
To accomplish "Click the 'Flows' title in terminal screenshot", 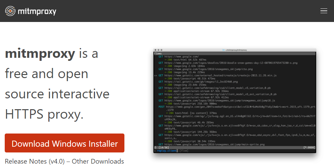I will [x=158, y=53].
